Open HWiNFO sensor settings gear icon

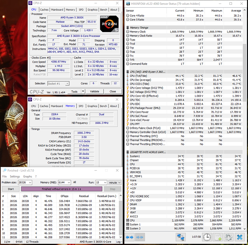pyautogui.click(x=229, y=237)
